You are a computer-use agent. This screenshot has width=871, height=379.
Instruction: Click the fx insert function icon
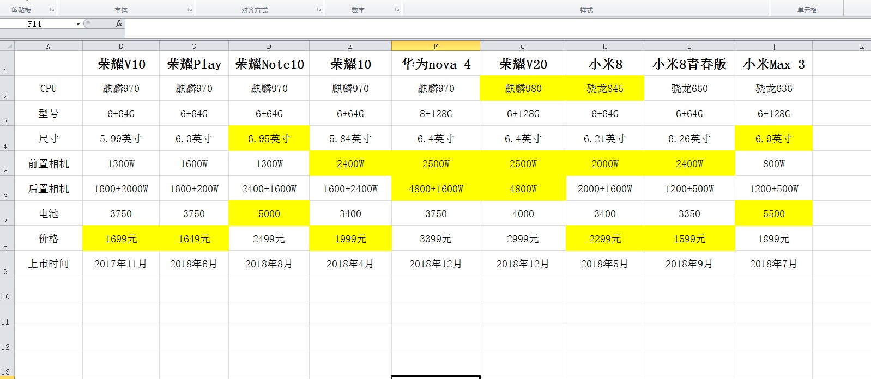119,23
